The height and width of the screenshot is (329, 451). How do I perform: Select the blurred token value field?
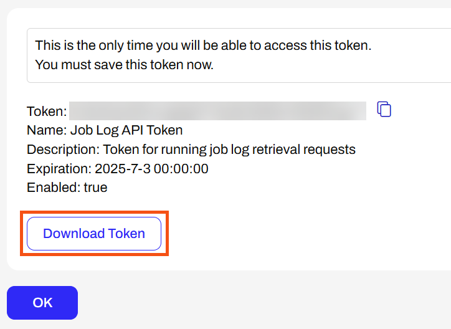coord(218,111)
